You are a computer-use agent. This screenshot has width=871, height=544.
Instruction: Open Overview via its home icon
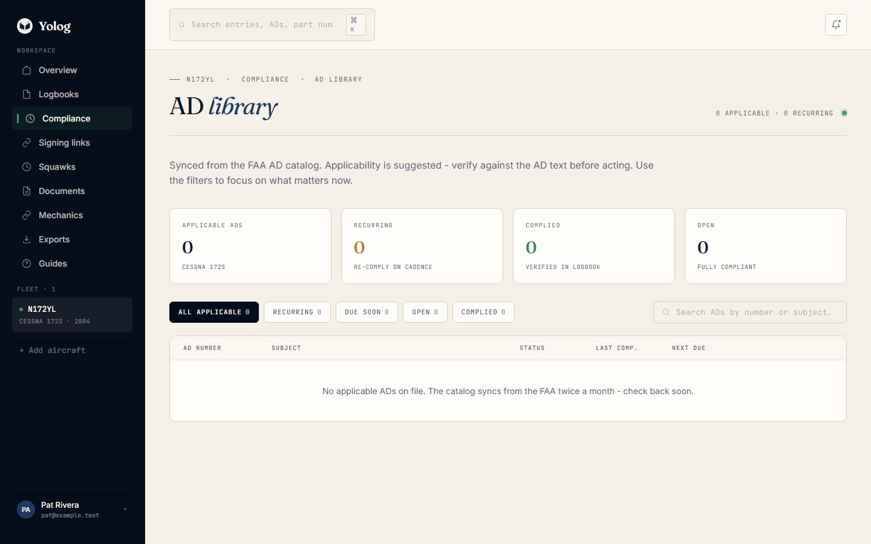(x=27, y=70)
